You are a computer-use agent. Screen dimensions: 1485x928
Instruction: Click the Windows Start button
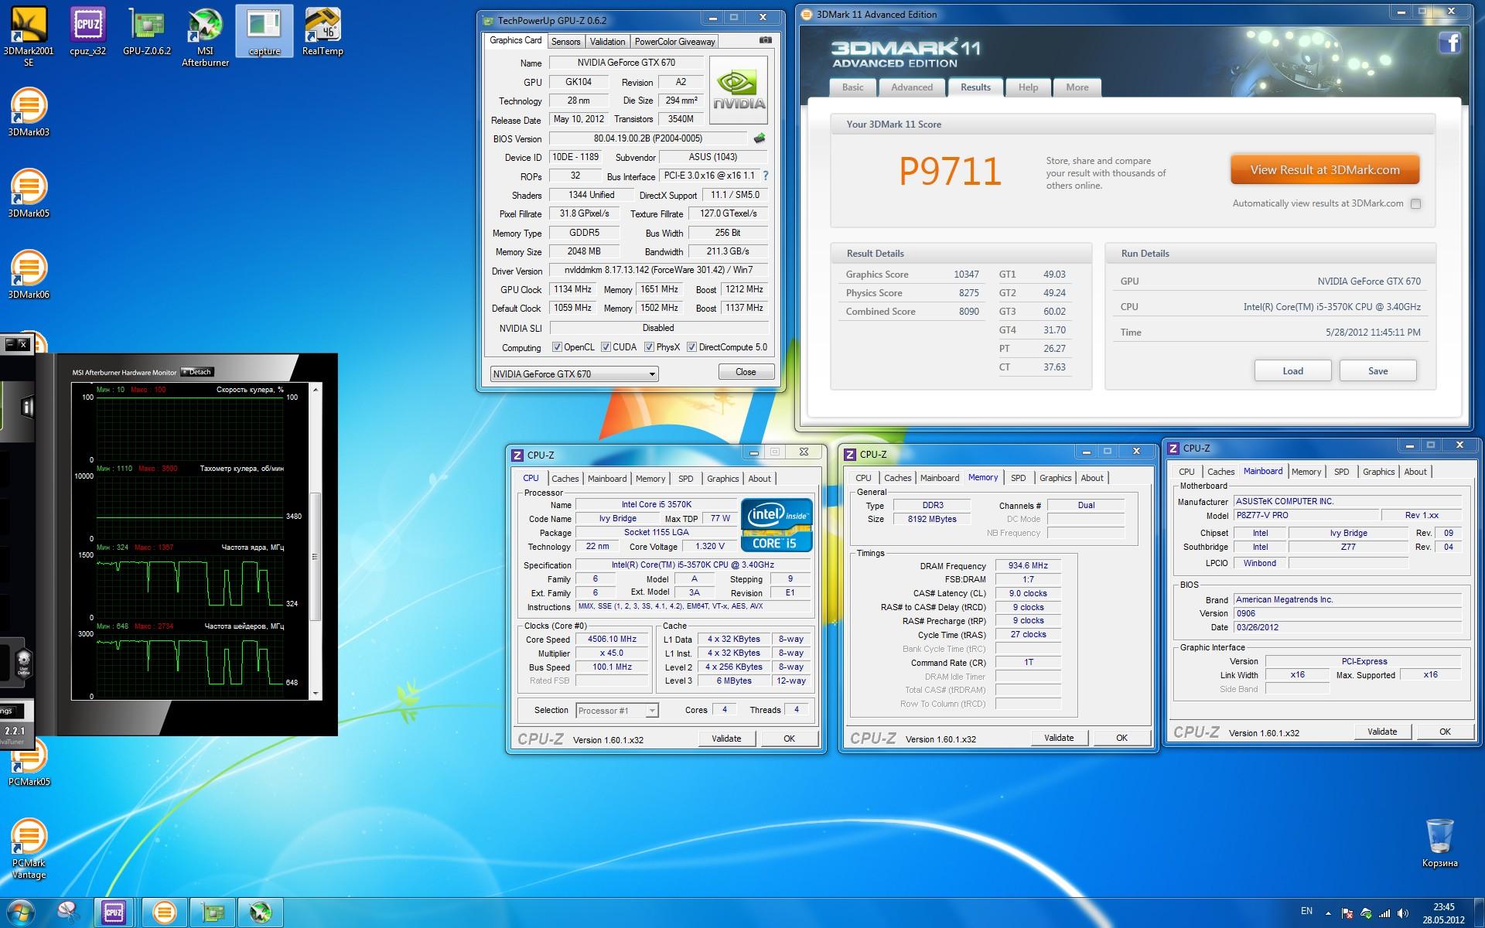pyautogui.click(x=21, y=913)
